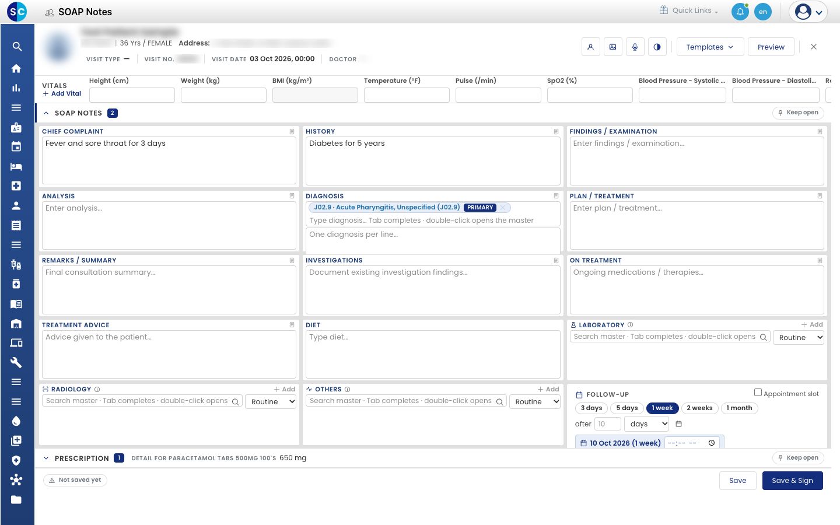The image size is (840, 525).
Task: Collapse the SOAP Notes section
Action: tap(46, 113)
